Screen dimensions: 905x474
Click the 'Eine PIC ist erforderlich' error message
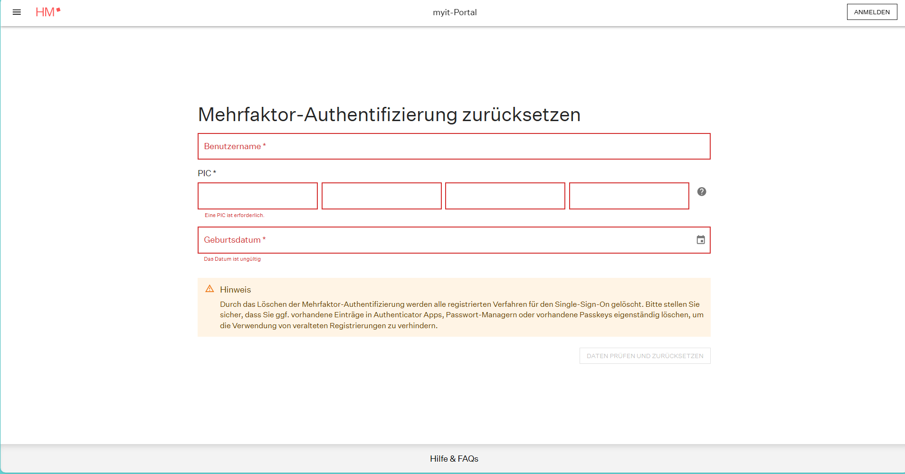click(234, 215)
